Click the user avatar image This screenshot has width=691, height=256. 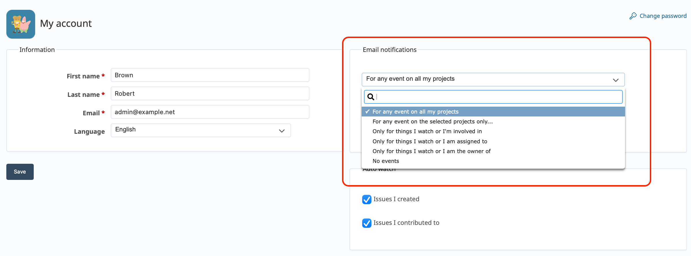pos(21,24)
